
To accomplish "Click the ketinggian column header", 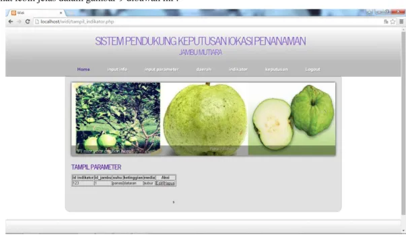I will (x=133, y=178).
